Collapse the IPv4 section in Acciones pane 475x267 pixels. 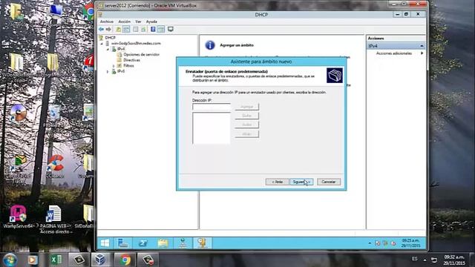pyautogui.click(x=422, y=46)
